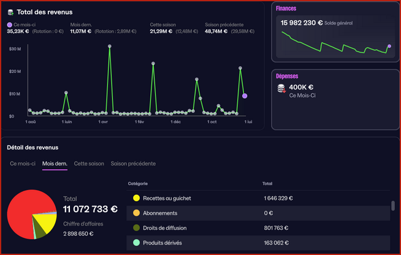
Task: Click the Total column header in the revenue table
Action: 267,183
